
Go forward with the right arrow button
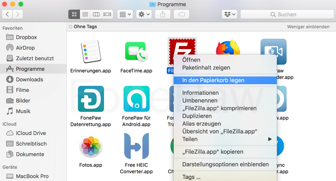(x=18, y=14)
